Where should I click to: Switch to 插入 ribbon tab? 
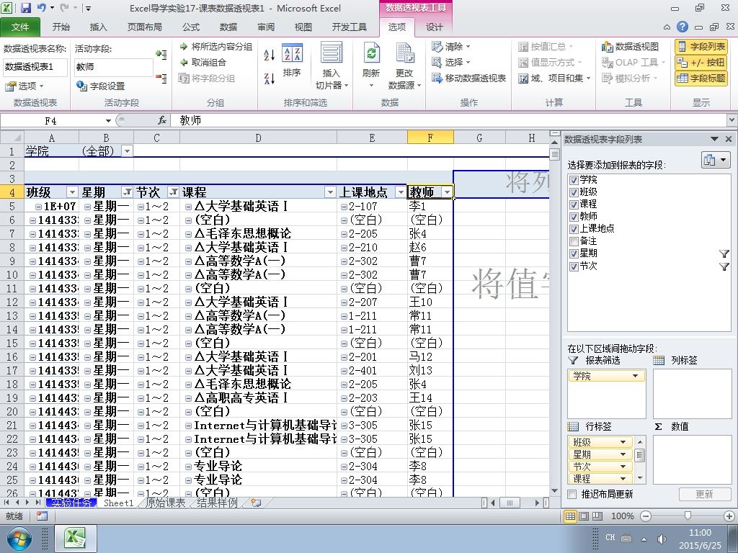click(x=98, y=27)
